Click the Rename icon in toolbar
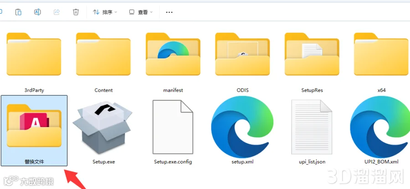This screenshot has height=189, width=410. (x=37, y=12)
